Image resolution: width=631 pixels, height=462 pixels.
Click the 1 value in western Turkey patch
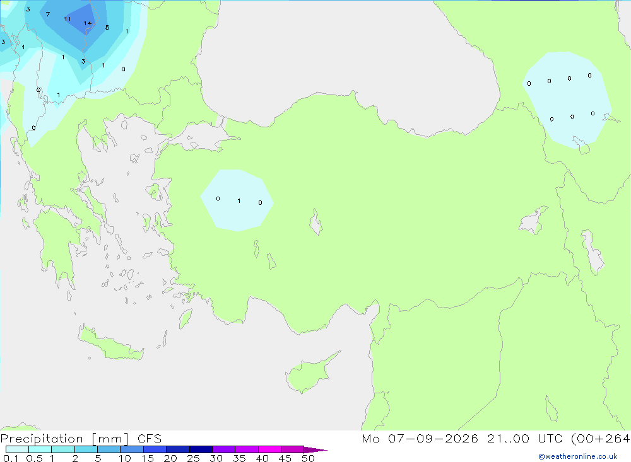click(x=239, y=200)
